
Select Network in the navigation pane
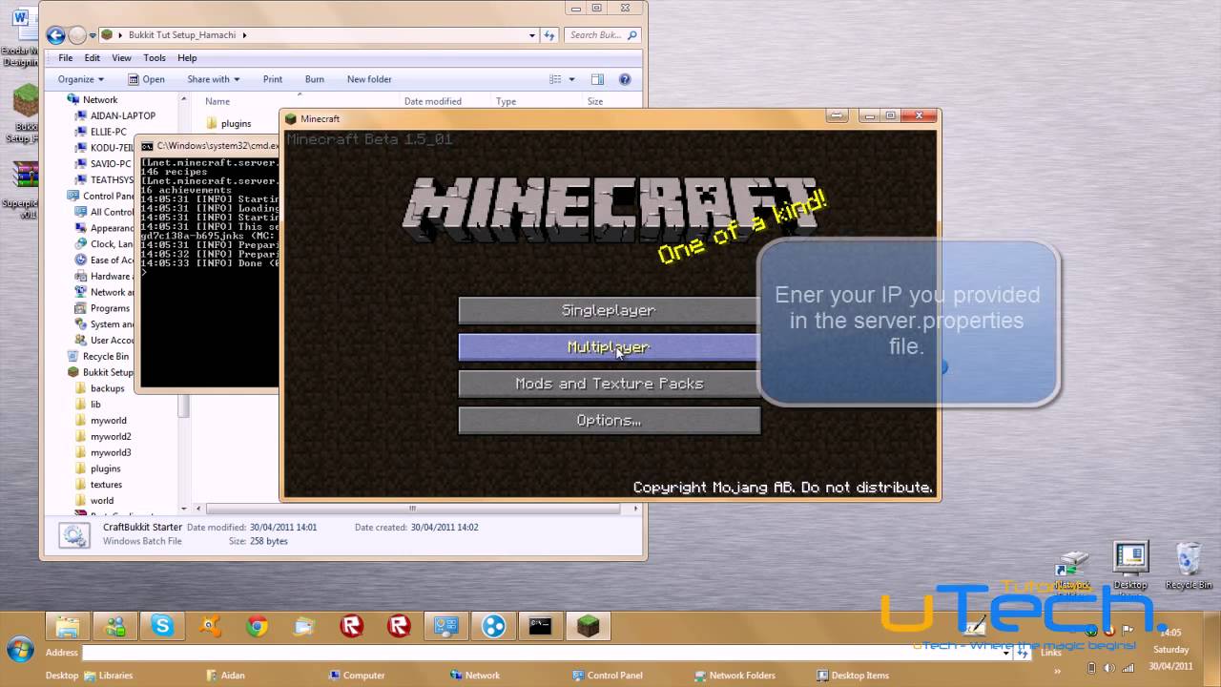[x=100, y=99]
